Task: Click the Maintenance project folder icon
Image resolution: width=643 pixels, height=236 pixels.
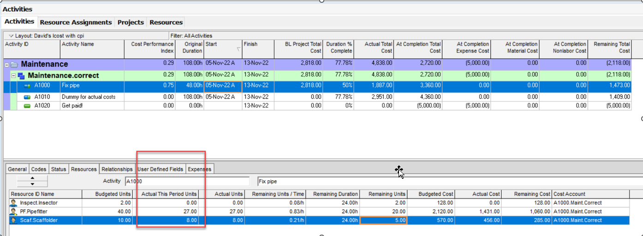Action: point(14,65)
